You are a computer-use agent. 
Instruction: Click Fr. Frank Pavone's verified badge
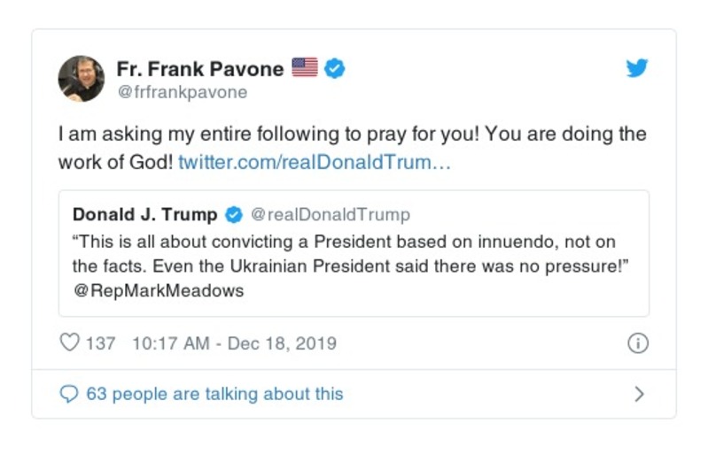tap(335, 68)
